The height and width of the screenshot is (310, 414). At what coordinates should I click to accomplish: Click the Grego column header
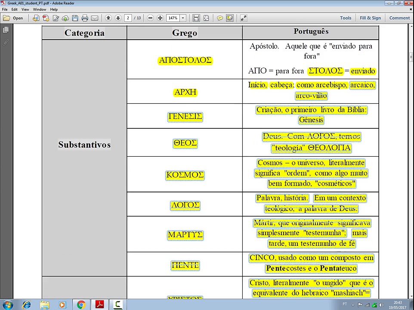[x=185, y=33]
